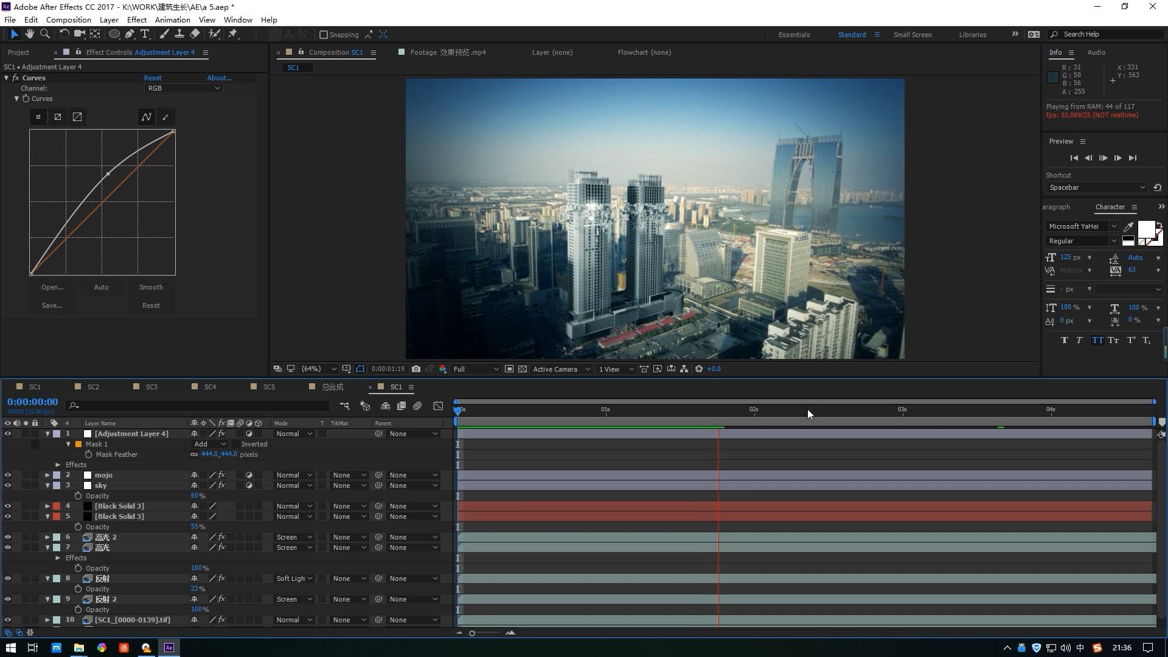Select the Puppet Pin tool
Image resolution: width=1168 pixels, height=657 pixels.
233,34
